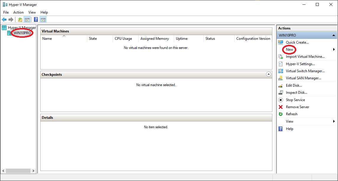Click the Hyper-V Manager title bar icon
Viewport: 338px width, 181px height.
[x=5, y=4]
